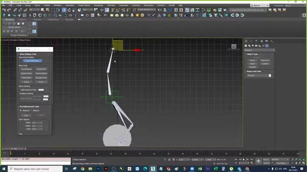
Task: Click Reassign Root button
Action: tap(41, 78)
